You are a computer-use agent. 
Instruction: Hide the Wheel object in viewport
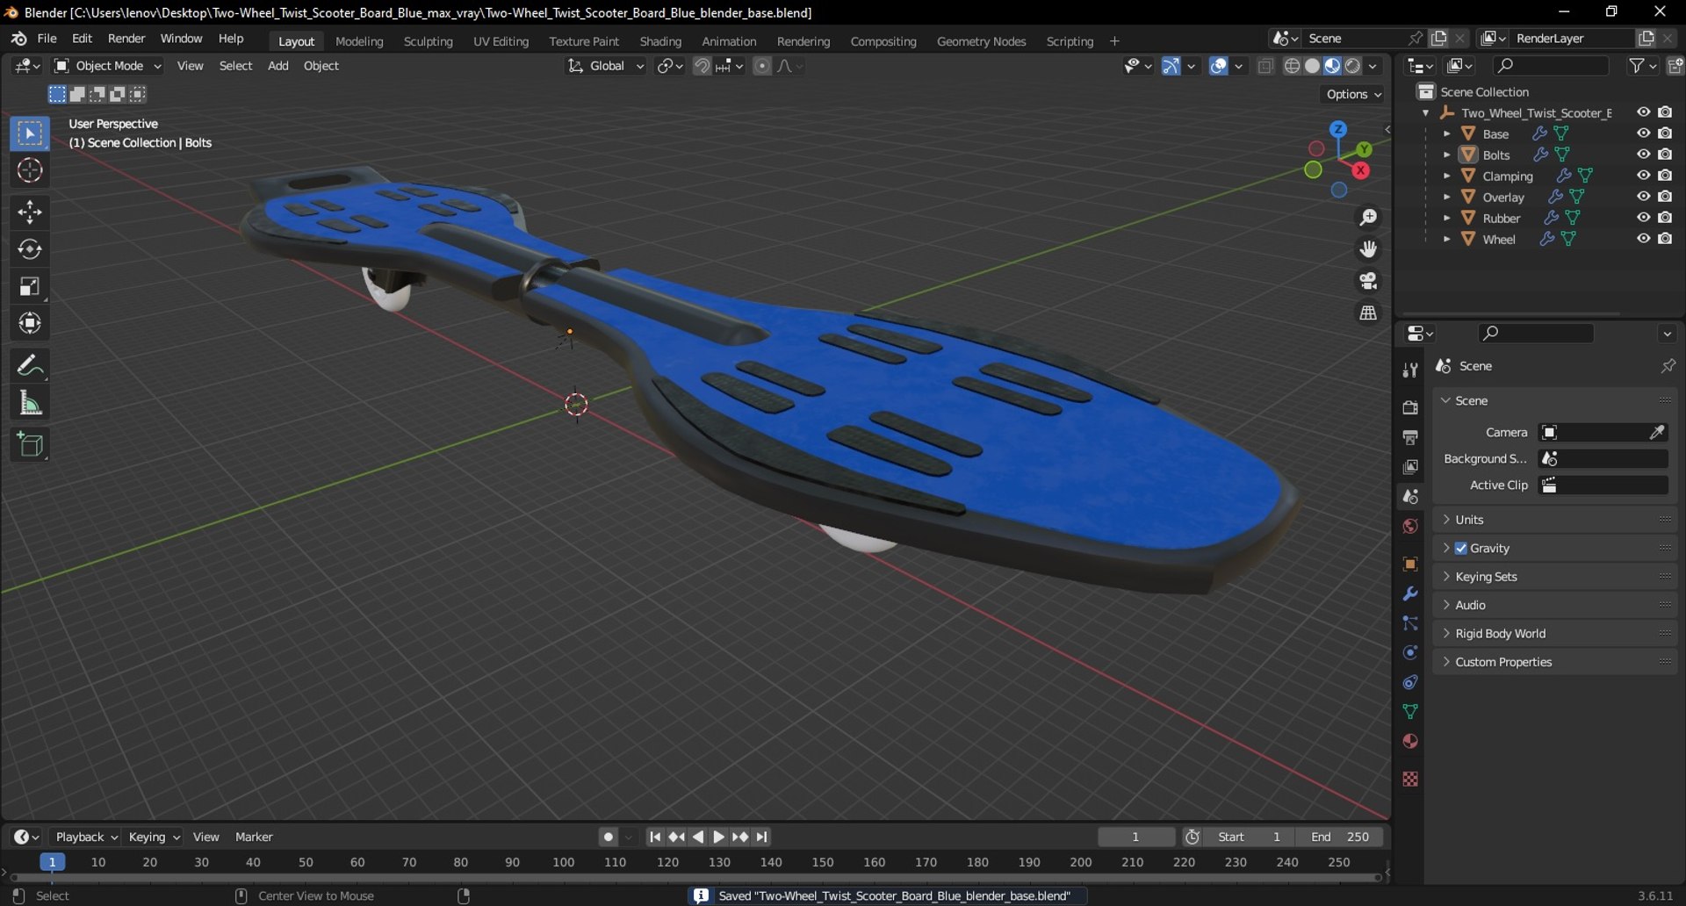(x=1643, y=239)
